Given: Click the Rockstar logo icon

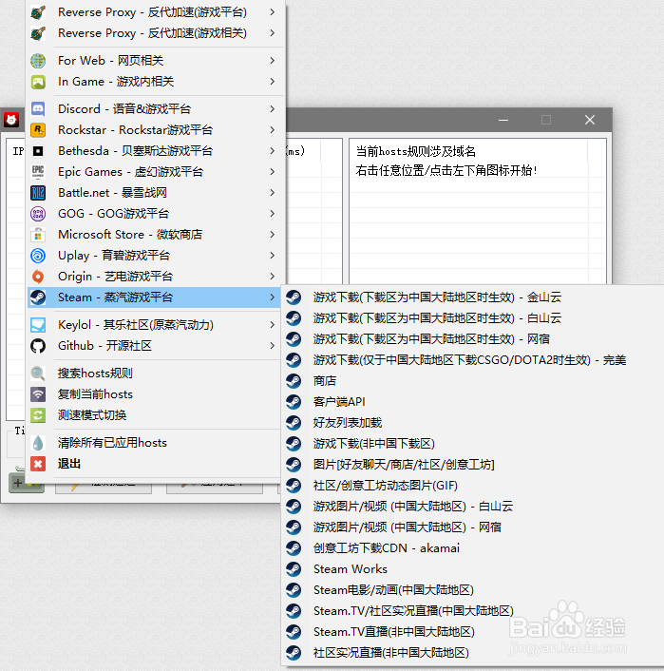Looking at the screenshot, I should [38, 130].
